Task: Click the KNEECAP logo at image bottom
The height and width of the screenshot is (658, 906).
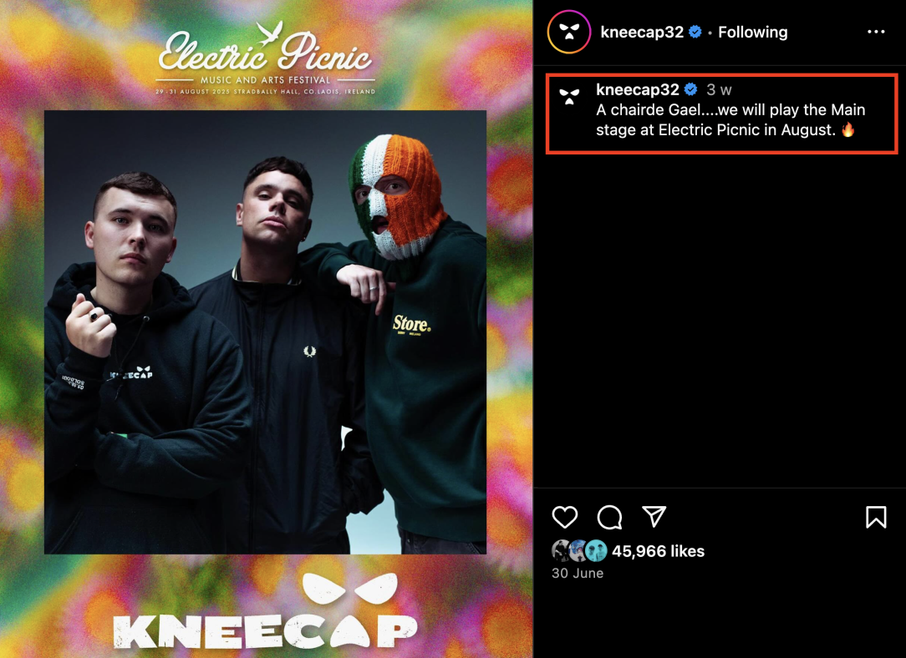Action: pos(265,610)
